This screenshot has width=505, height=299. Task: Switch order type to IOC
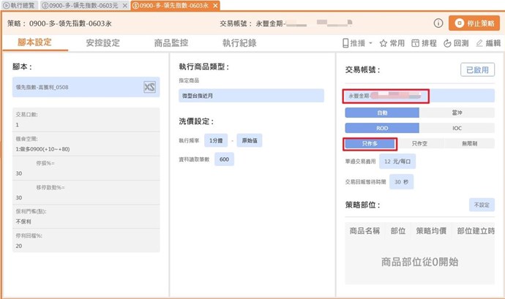pyautogui.click(x=457, y=128)
